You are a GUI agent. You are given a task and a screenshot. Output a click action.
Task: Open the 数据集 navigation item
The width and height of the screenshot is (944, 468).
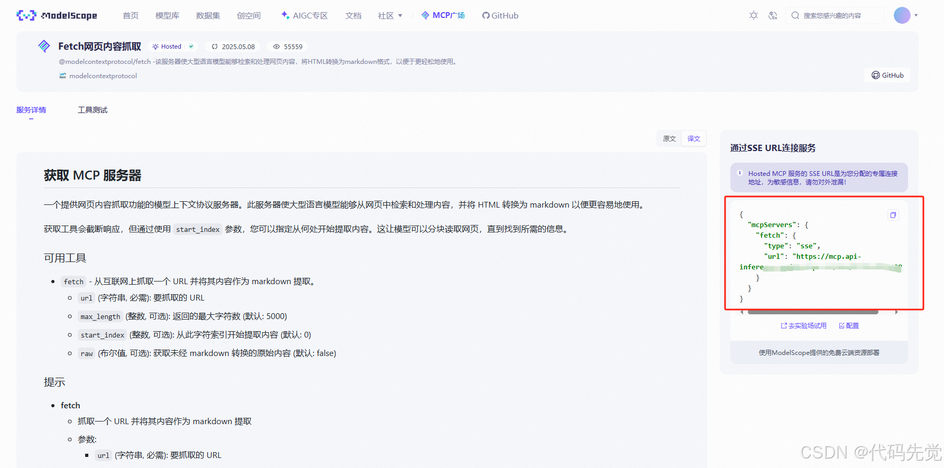(208, 16)
